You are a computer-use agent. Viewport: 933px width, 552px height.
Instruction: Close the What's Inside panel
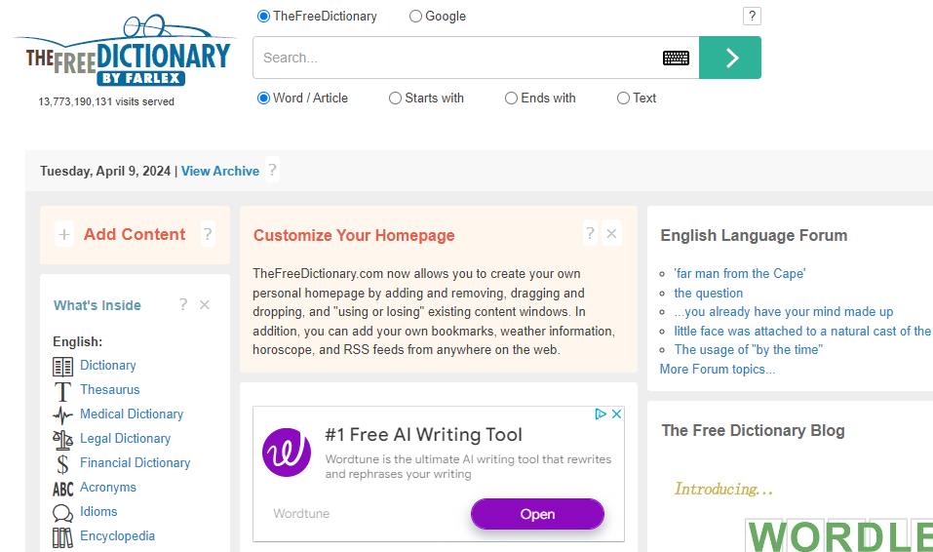(x=205, y=305)
